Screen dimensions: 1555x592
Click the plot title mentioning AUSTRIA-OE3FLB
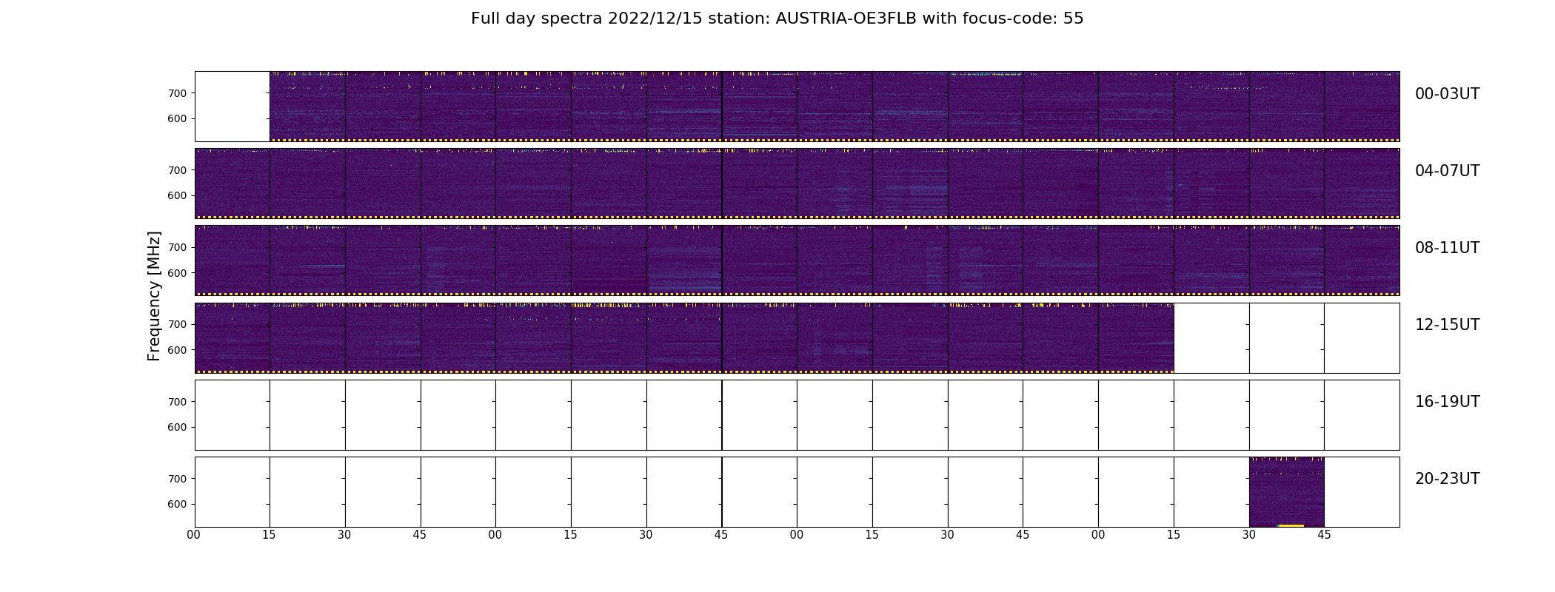tap(777, 18)
